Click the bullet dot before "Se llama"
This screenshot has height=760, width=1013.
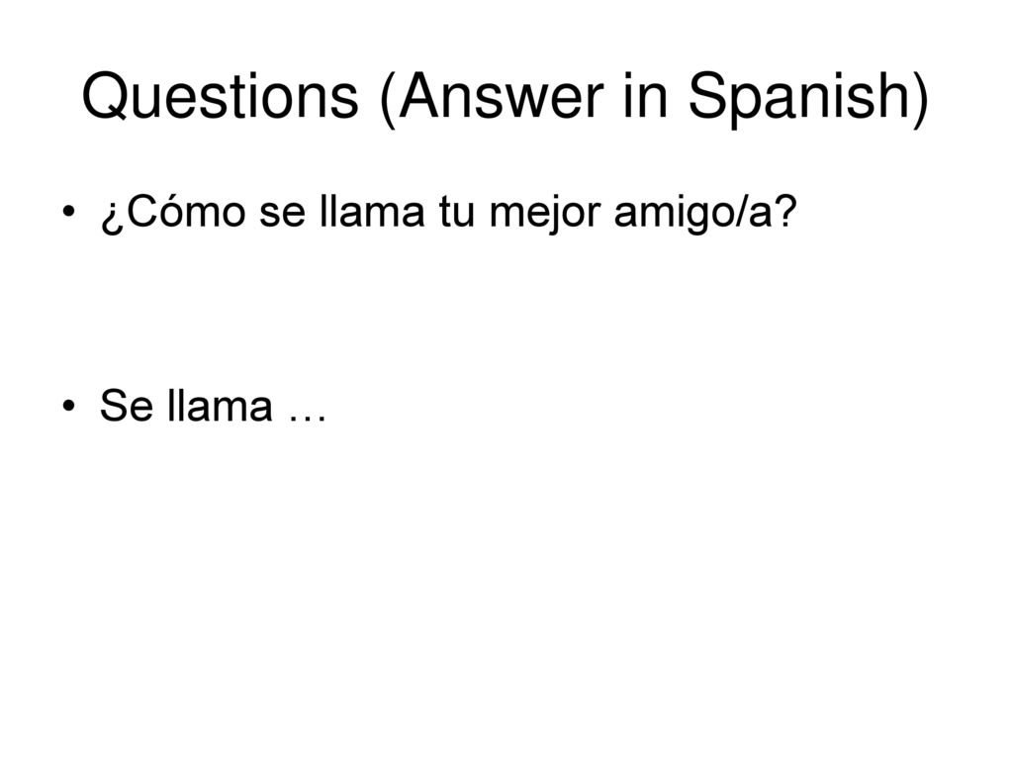point(69,407)
